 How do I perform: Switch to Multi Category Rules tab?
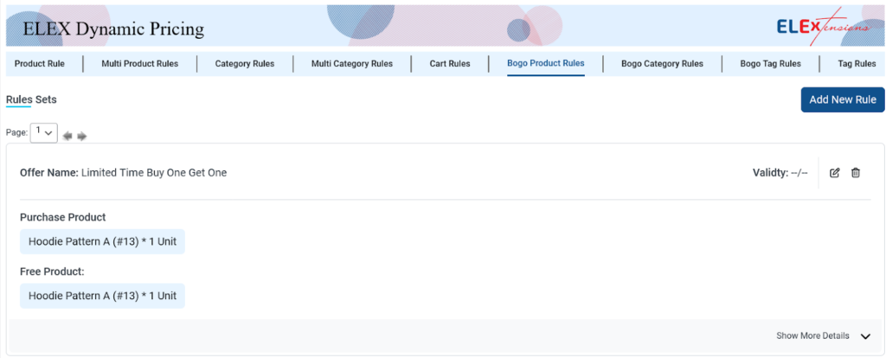coord(352,64)
